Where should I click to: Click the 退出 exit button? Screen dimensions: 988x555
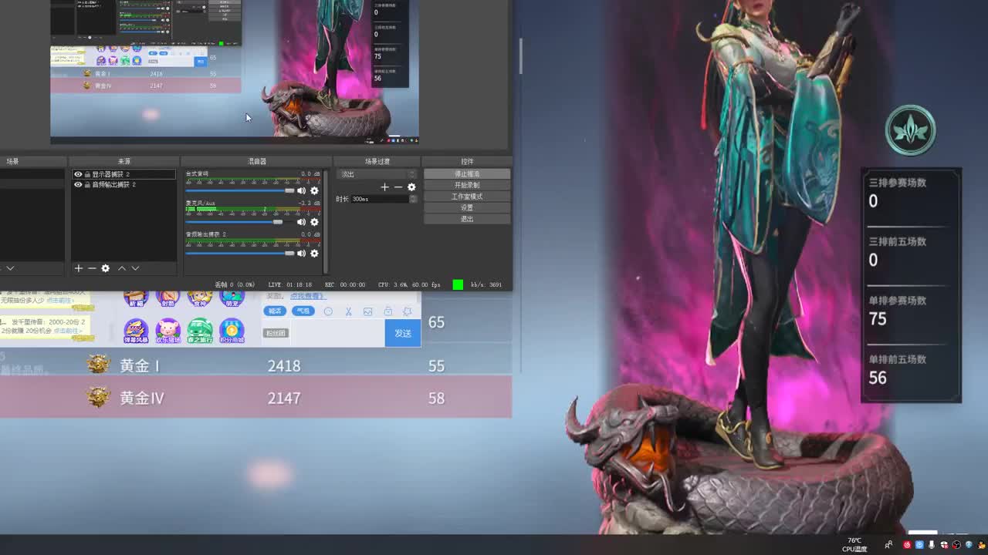467,219
